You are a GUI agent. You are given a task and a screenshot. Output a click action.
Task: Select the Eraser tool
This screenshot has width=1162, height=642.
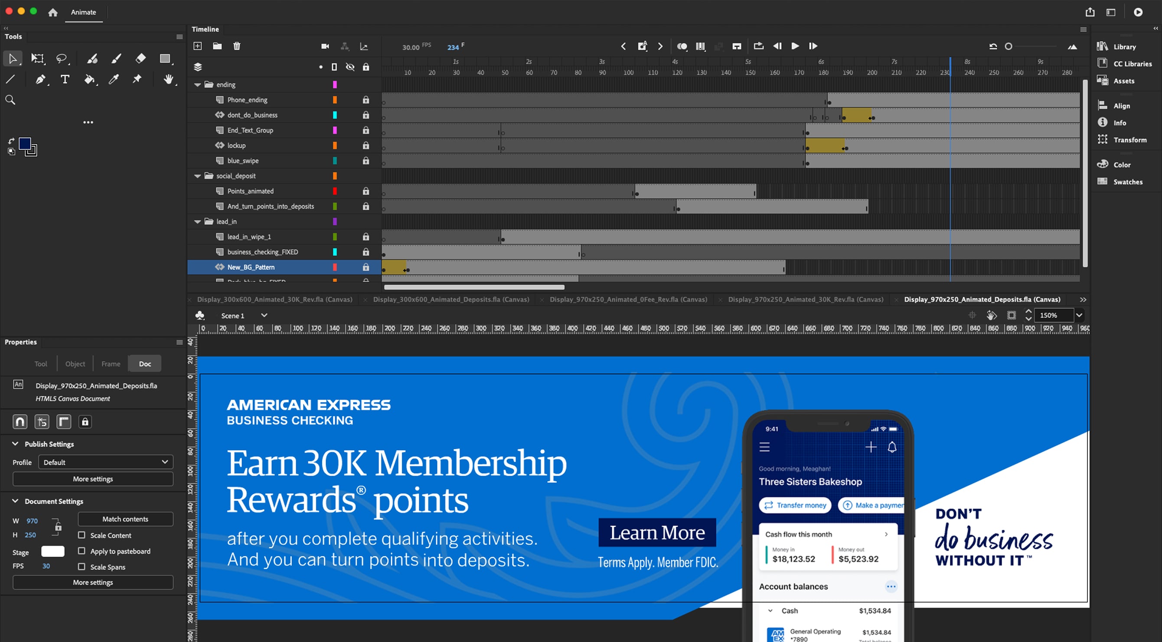click(x=140, y=58)
